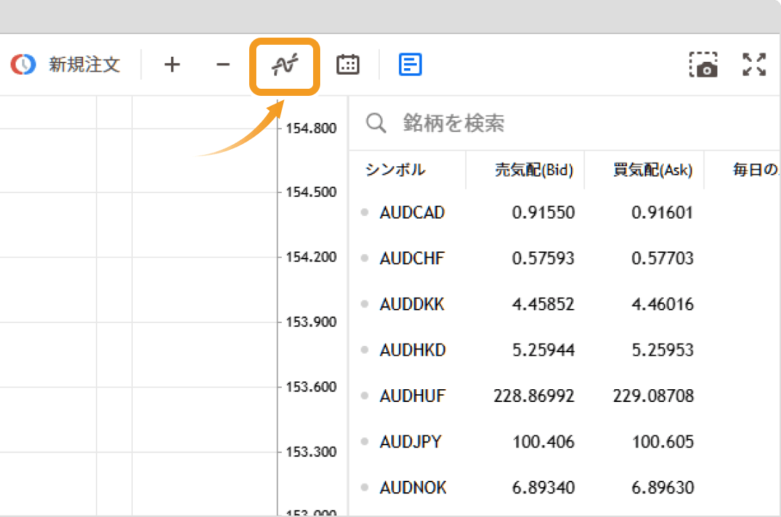The height and width of the screenshot is (517, 781).
Task: Click the grey status dot beside AUDJPY
Action: pos(365,441)
